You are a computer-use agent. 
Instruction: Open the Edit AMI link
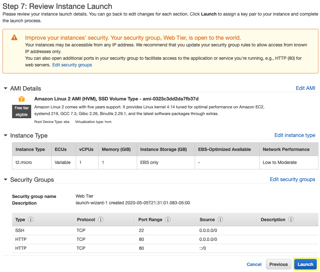pyautogui.click(x=305, y=88)
